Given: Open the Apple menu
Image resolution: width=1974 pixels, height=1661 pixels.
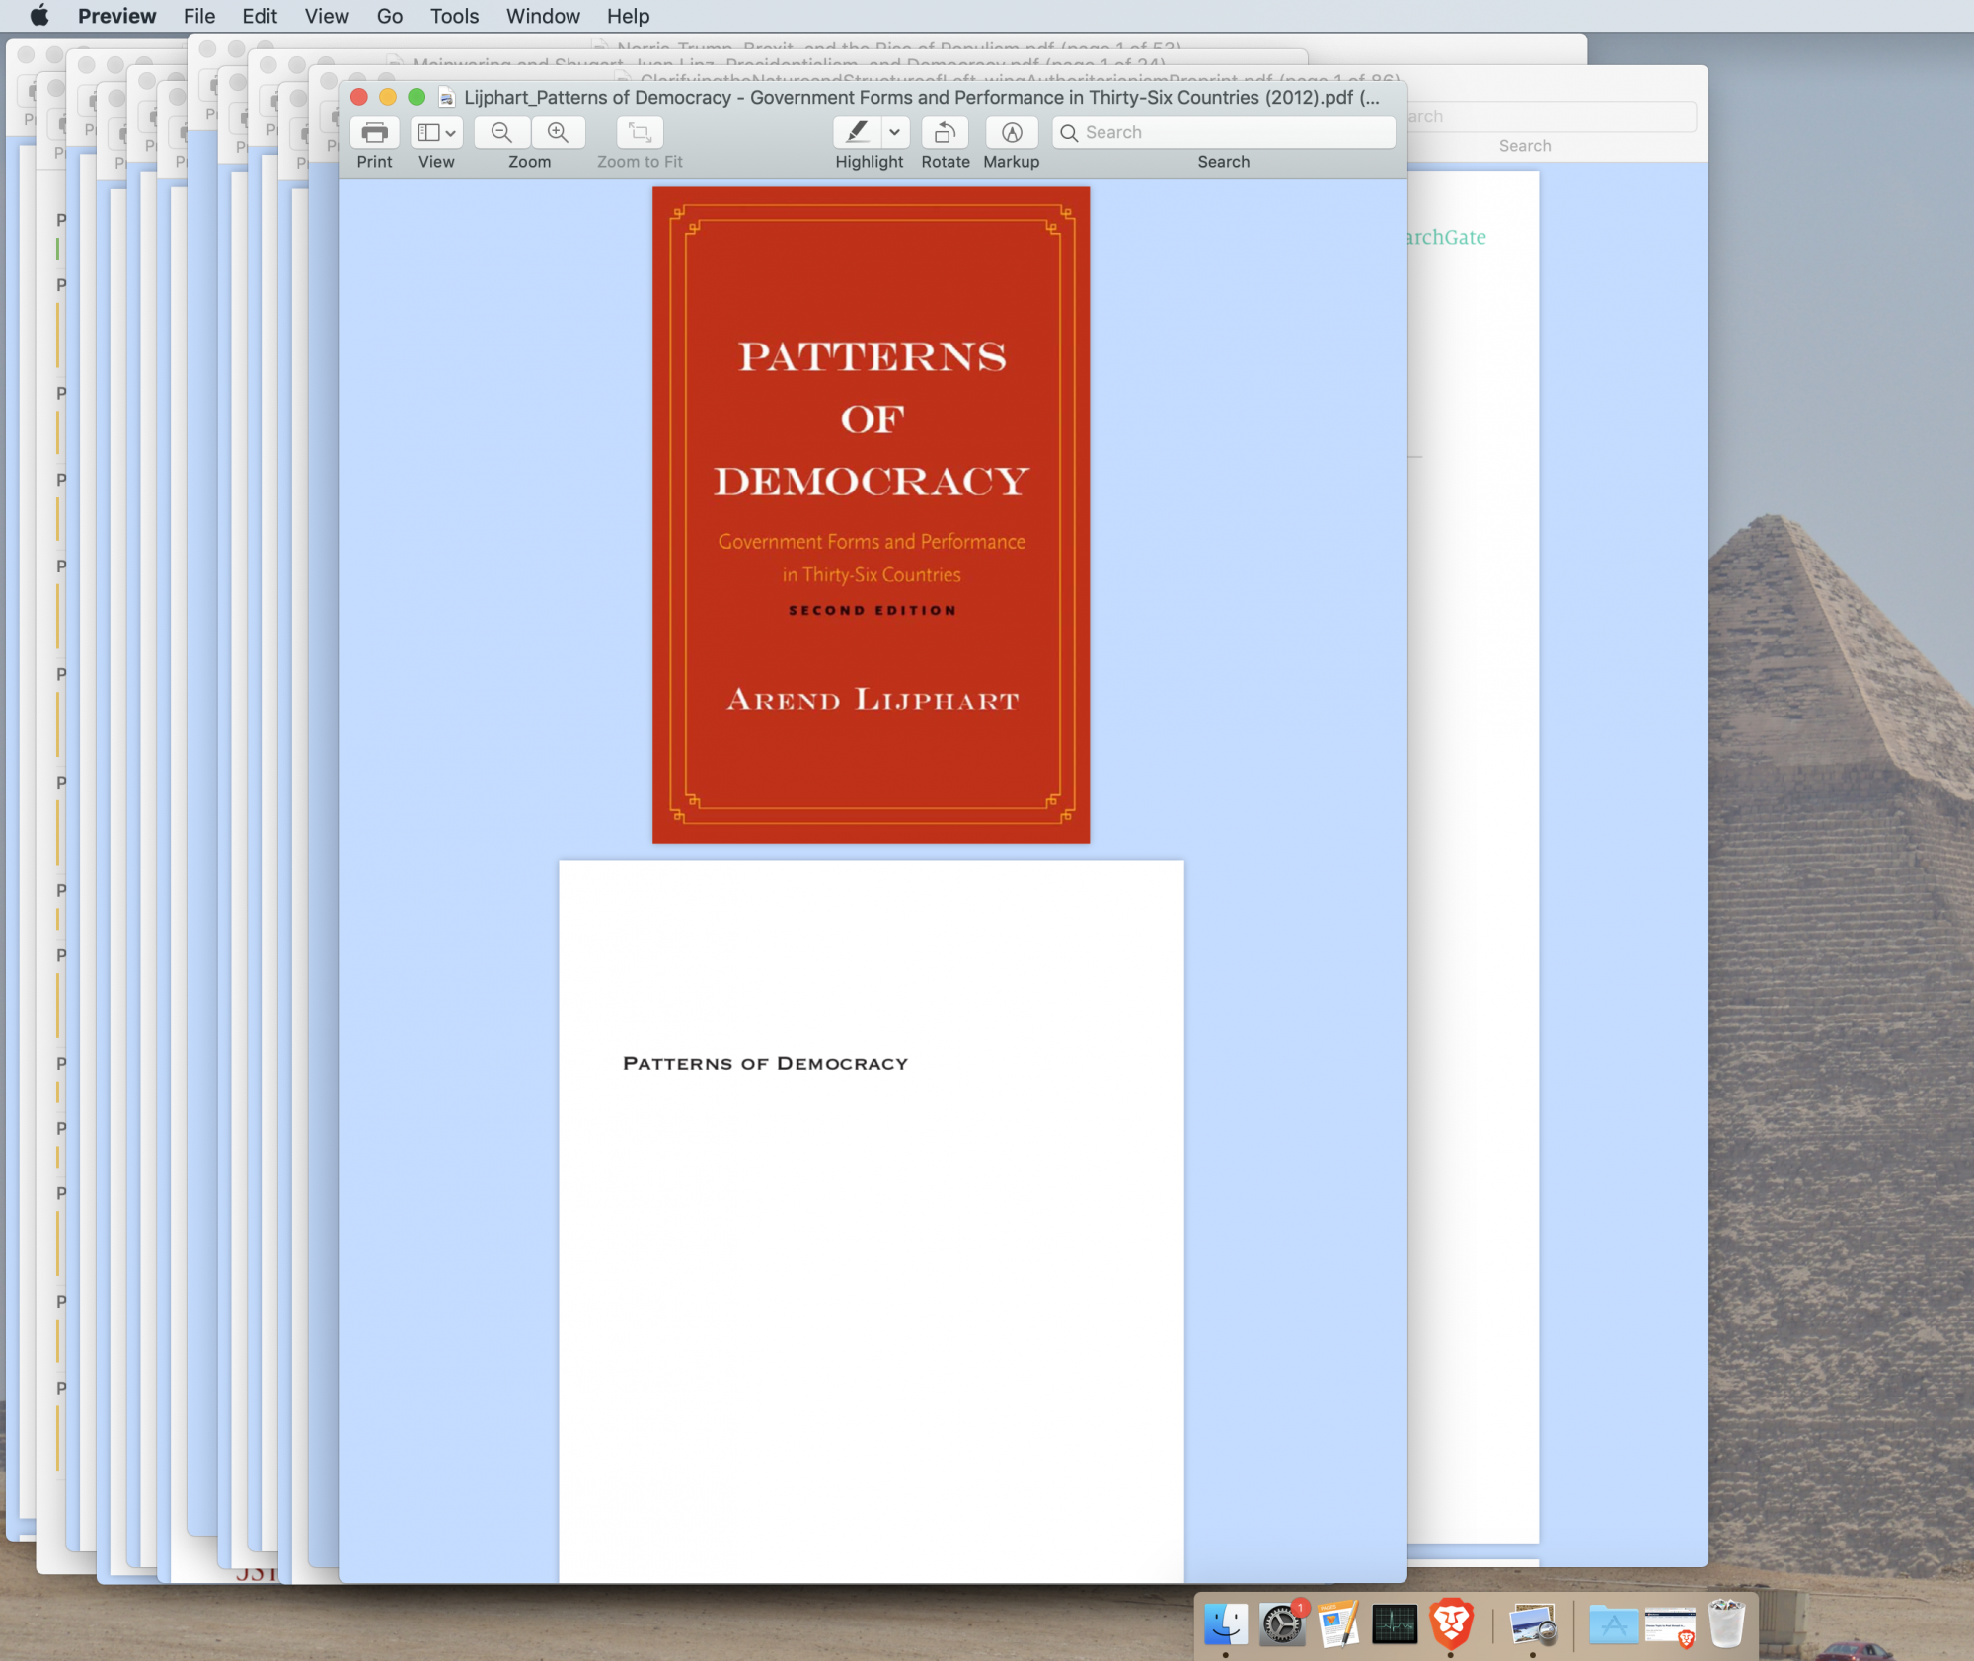Looking at the screenshot, I should pos(38,16).
